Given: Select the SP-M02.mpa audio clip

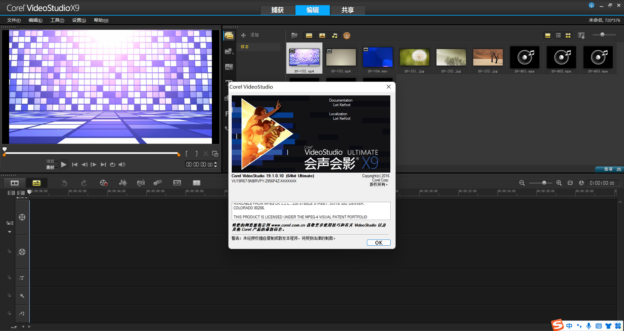Looking at the screenshot, I should [561, 58].
